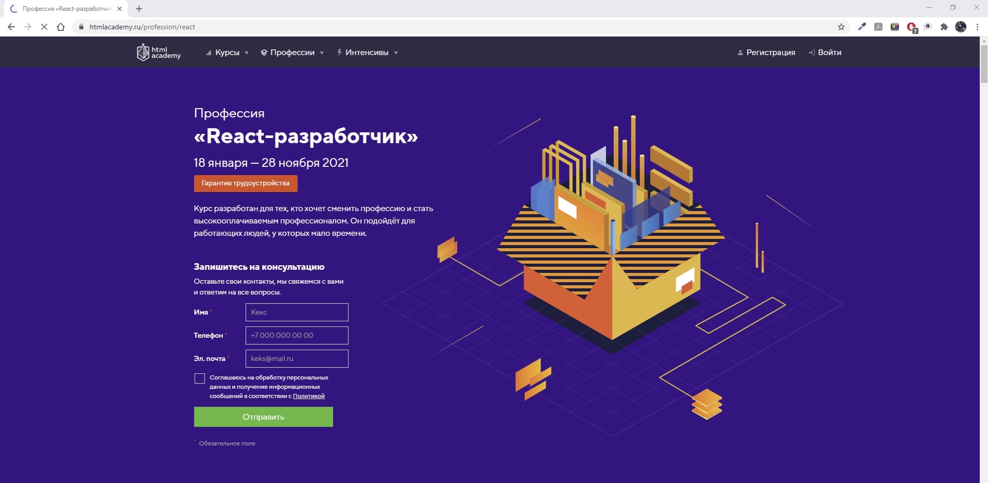Click the Обязательное поле note
The image size is (988, 483).
(x=227, y=443)
